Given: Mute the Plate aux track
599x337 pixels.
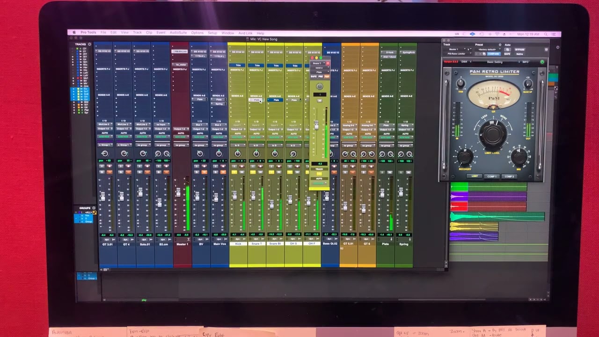Looking at the screenshot, I should tap(390, 172).
